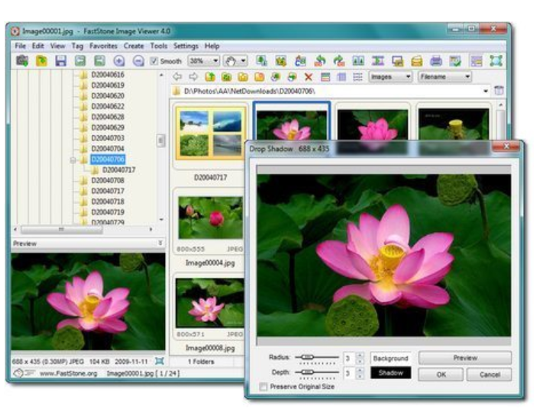Click the full screen icon in status bar
Screen dimensions: 542x418
tap(159, 361)
